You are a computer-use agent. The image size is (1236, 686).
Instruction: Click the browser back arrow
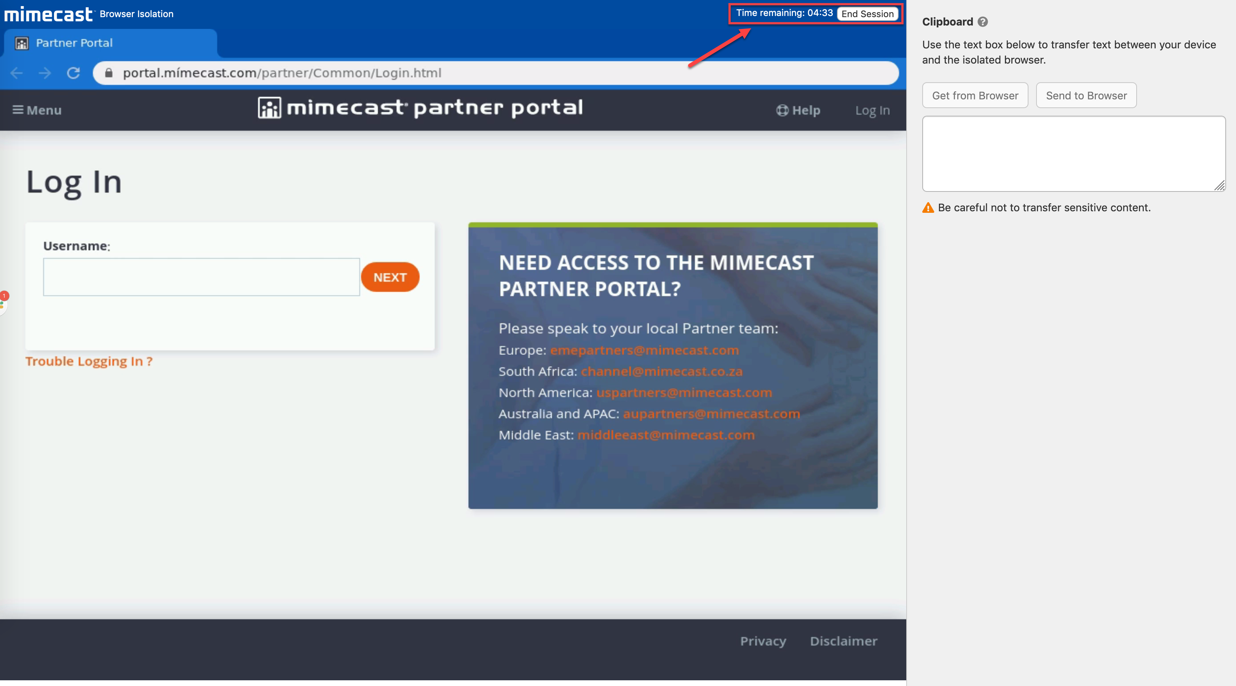pos(16,73)
